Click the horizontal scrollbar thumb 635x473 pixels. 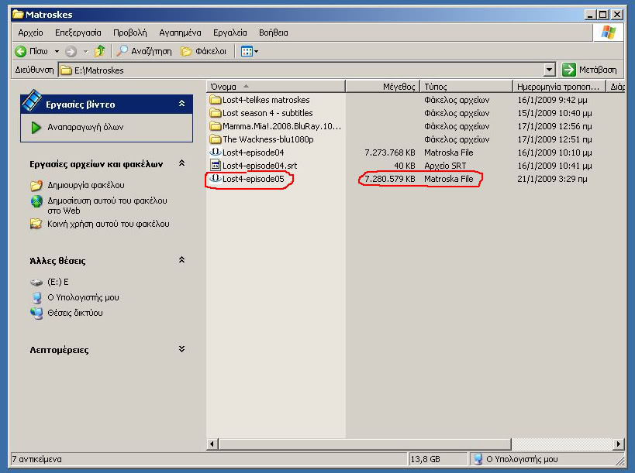[364, 444]
